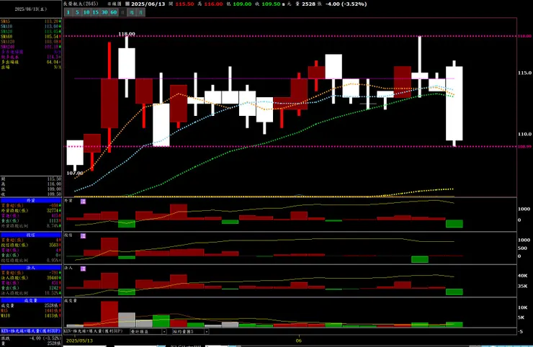Click the 110.0 price axis label

[x=525, y=134]
